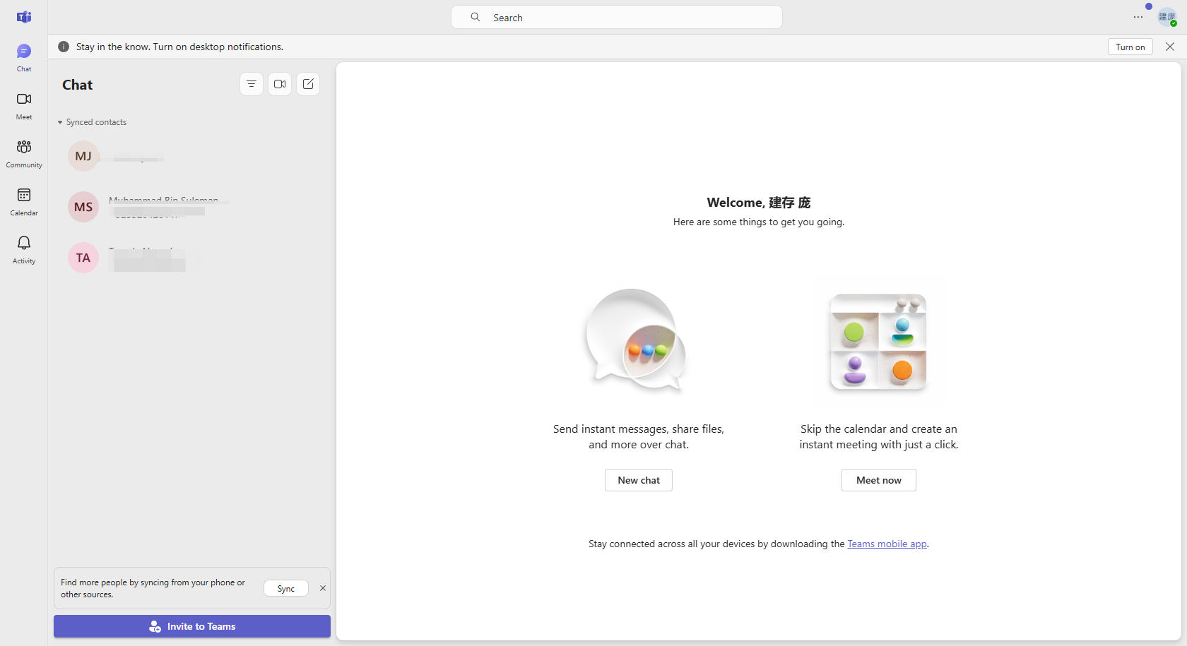This screenshot has height=646, width=1187.
Task: Open the settings and more menu
Action: point(1138,17)
